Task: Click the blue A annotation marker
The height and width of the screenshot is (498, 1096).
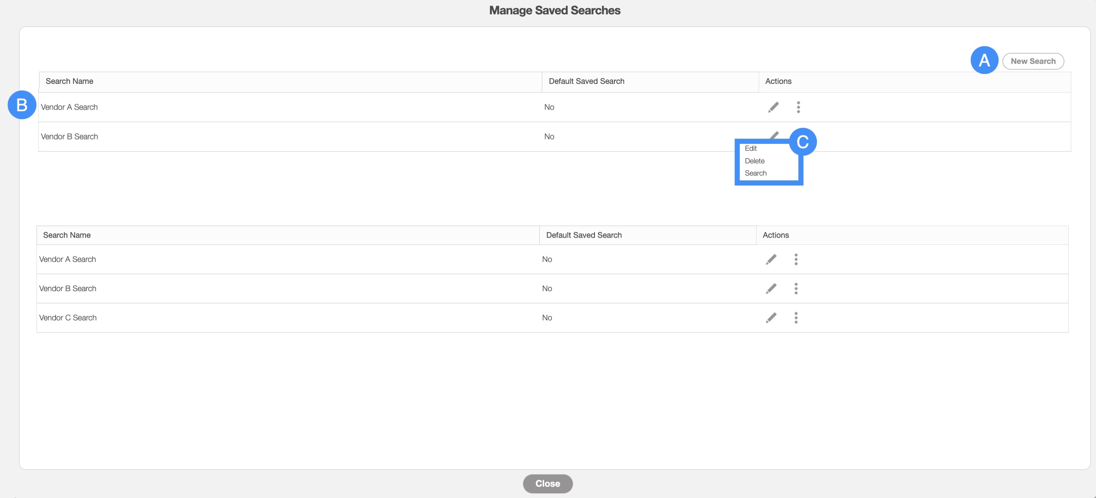Action: (x=984, y=60)
